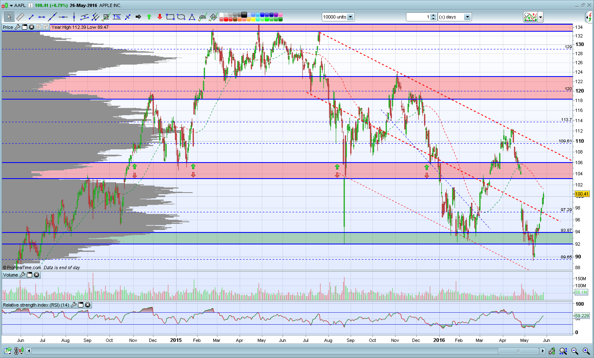Choose the Fibonacci retracement tool
The height and width of the screenshot is (358, 594).
click(x=106, y=17)
